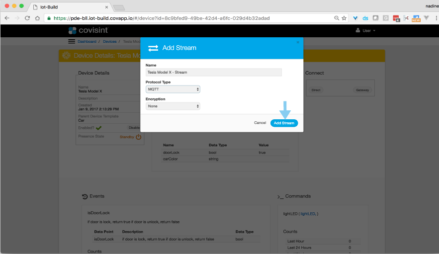Select the Gateway connect option
The image size is (439, 254).
362,90
